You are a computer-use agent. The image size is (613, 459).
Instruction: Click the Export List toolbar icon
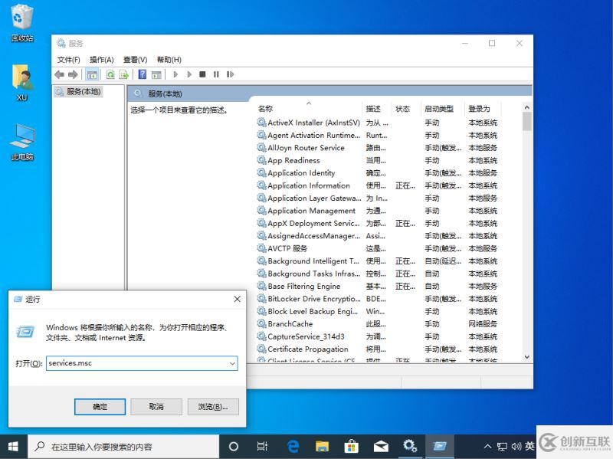coord(123,74)
